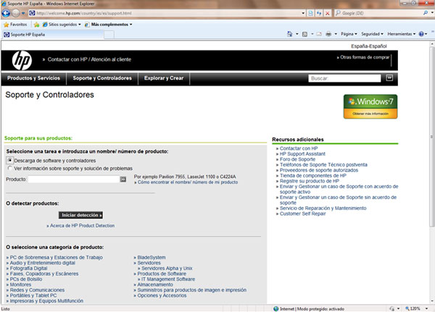
Task: Click the Internet Modo protegido status zone
Action: point(310,308)
